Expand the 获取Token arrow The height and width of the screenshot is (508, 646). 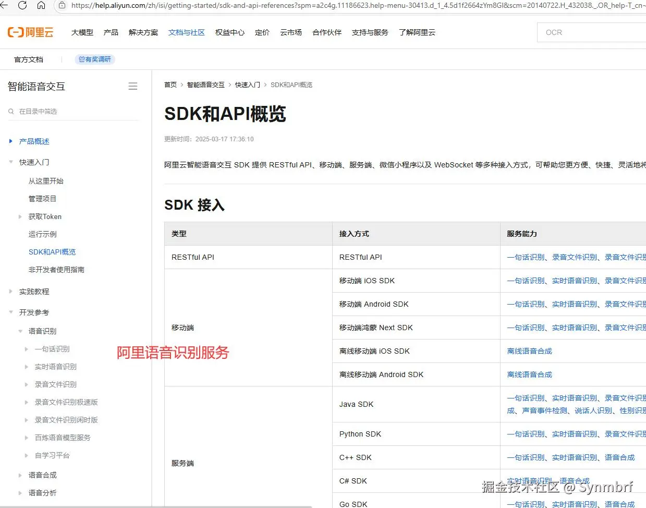20,216
